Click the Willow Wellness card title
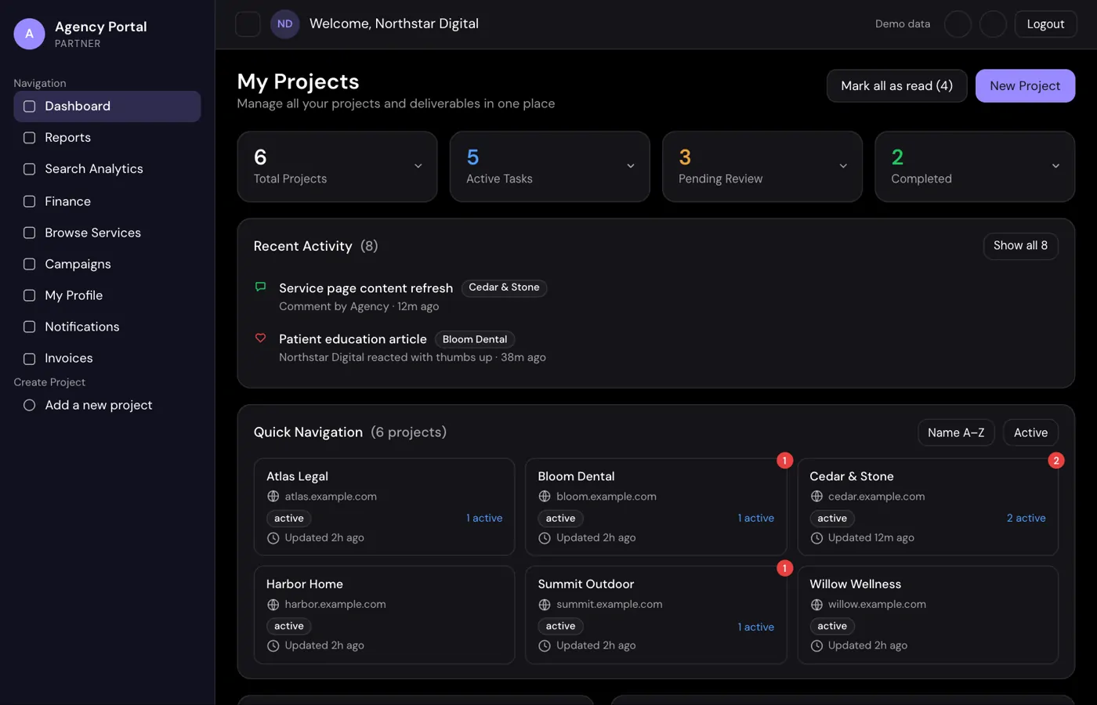 pyautogui.click(x=856, y=584)
